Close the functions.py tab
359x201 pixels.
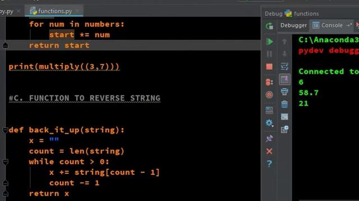pyautogui.click(x=77, y=11)
